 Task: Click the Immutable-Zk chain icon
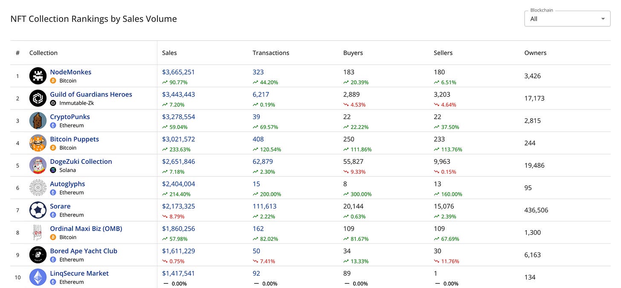point(53,103)
